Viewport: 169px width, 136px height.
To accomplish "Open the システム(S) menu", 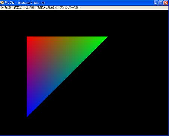I will point(6,7).
